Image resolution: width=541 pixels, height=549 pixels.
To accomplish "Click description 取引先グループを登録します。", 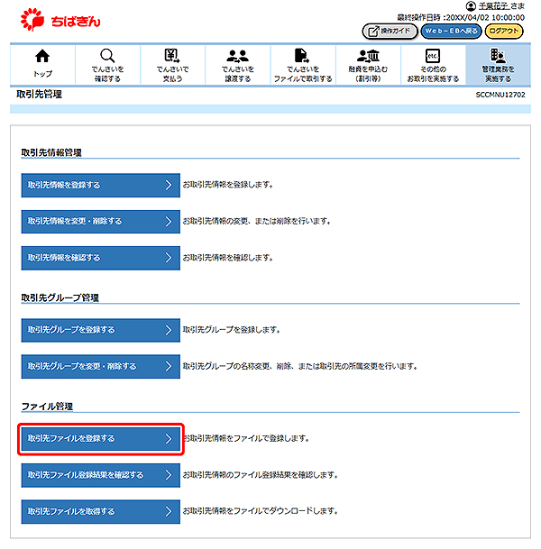I will pos(232,330).
